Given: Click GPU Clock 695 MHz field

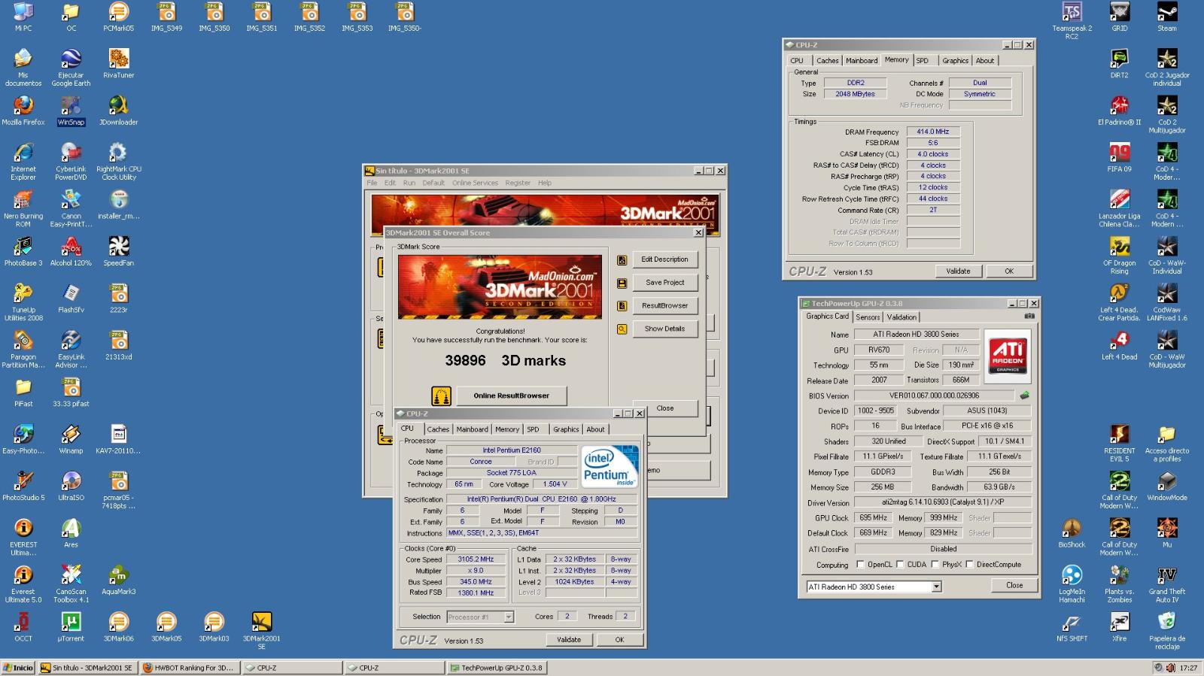Looking at the screenshot, I should tap(873, 517).
